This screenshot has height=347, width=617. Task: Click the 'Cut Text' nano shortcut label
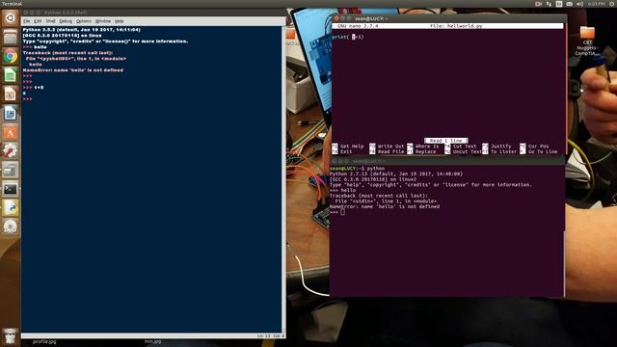point(465,146)
